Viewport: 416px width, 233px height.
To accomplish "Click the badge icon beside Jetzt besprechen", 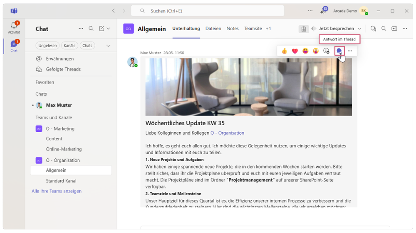I will pyautogui.click(x=304, y=29).
